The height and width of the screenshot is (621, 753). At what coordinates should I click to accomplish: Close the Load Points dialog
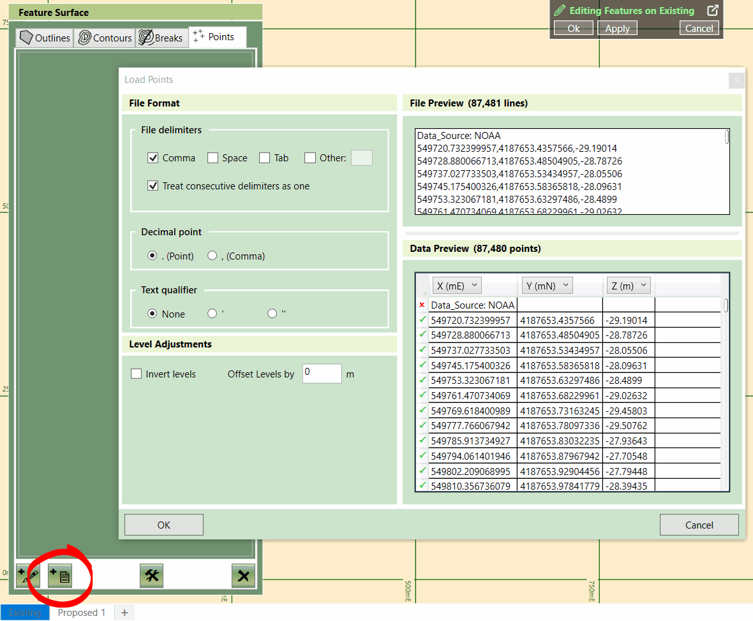736,80
